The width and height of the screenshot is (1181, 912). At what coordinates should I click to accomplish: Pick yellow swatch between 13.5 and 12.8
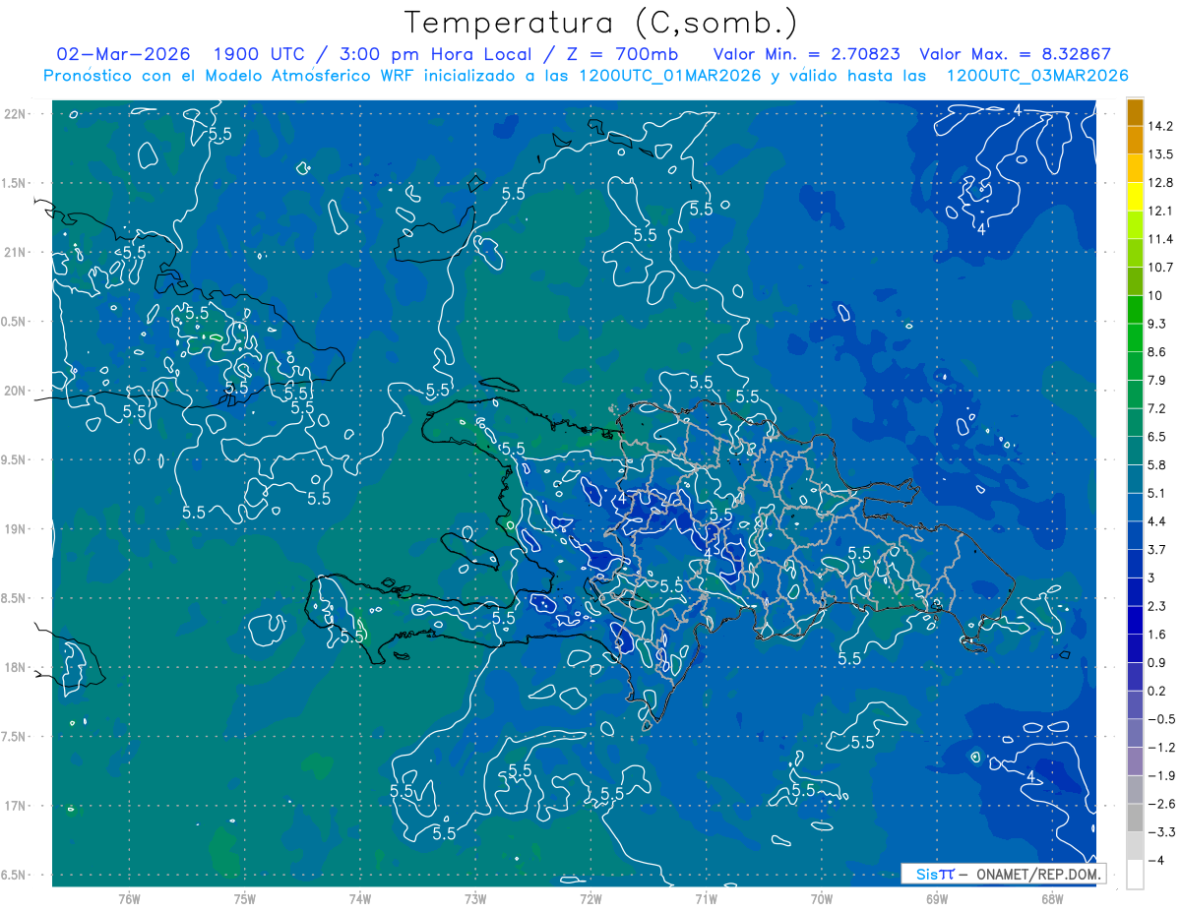1135,168
